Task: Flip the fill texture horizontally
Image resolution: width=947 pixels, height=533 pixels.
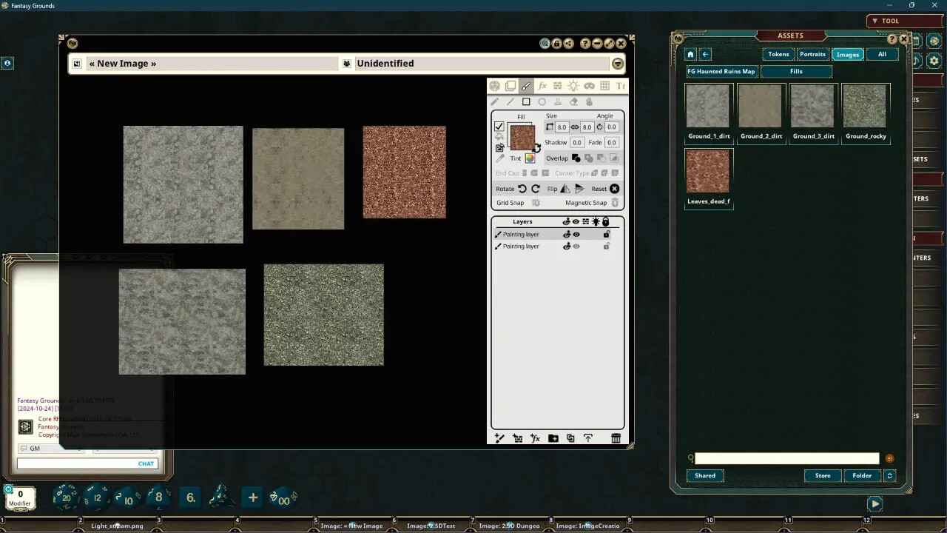Action: tap(566, 189)
